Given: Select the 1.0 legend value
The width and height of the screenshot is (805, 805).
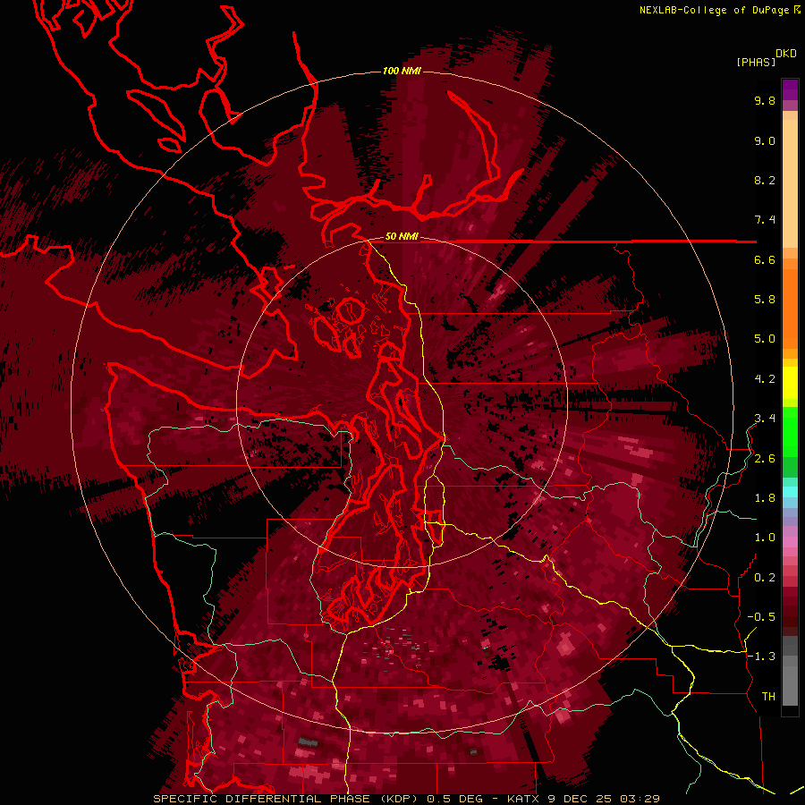Looking at the screenshot, I should click(x=765, y=538).
